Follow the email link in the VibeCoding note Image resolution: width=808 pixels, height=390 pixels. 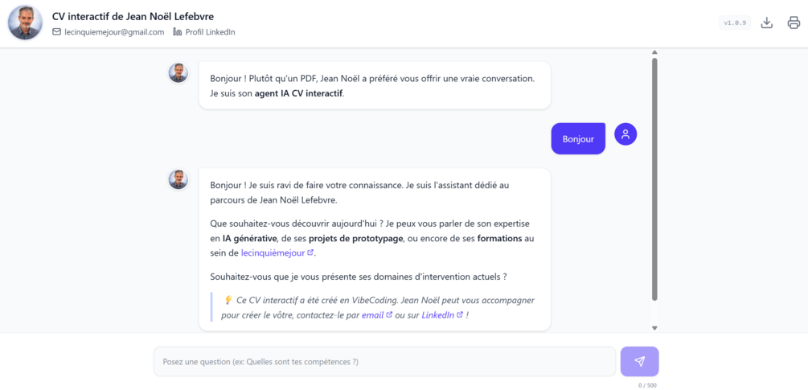tap(372, 314)
